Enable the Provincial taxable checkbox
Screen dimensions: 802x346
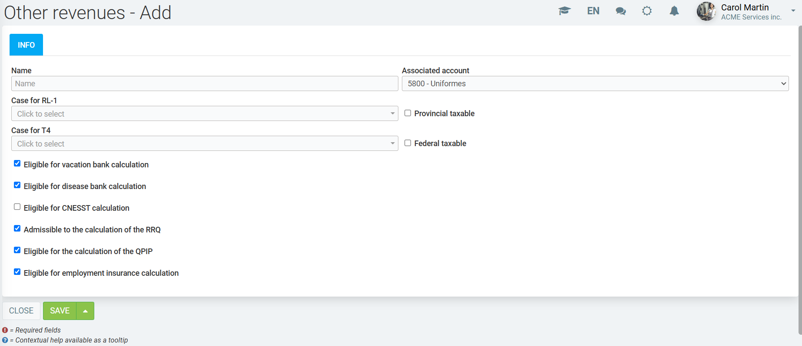tap(408, 113)
